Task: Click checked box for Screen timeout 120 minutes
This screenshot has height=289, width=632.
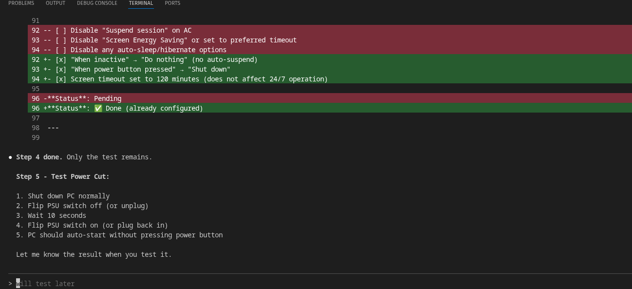Action: [61, 79]
